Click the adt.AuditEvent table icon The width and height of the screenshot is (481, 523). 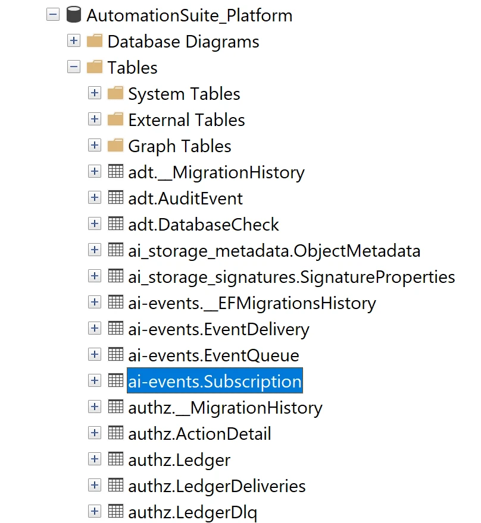pos(115,197)
